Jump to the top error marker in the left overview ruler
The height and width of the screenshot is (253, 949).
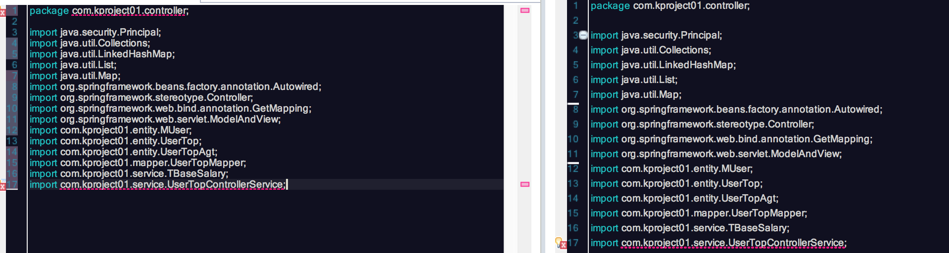click(x=525, y=10)
